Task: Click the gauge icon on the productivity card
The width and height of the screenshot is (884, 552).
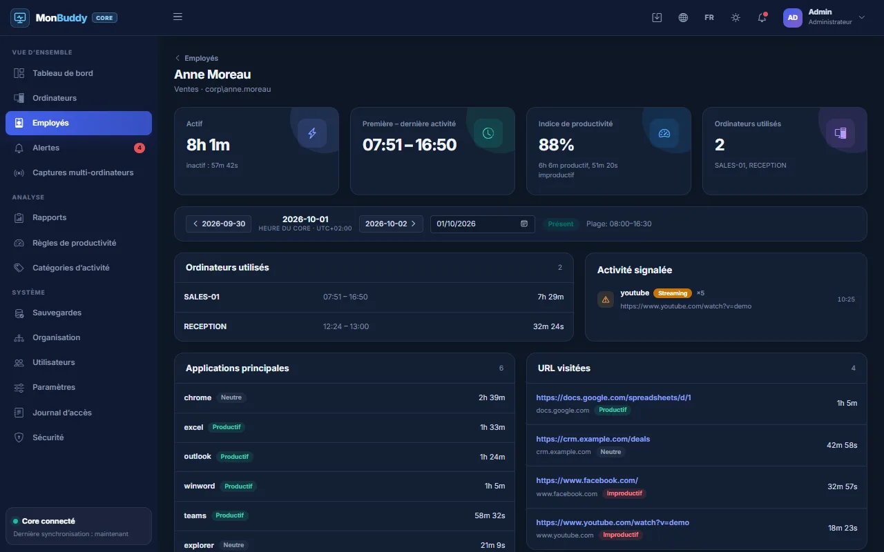Action: coord(664,133)
